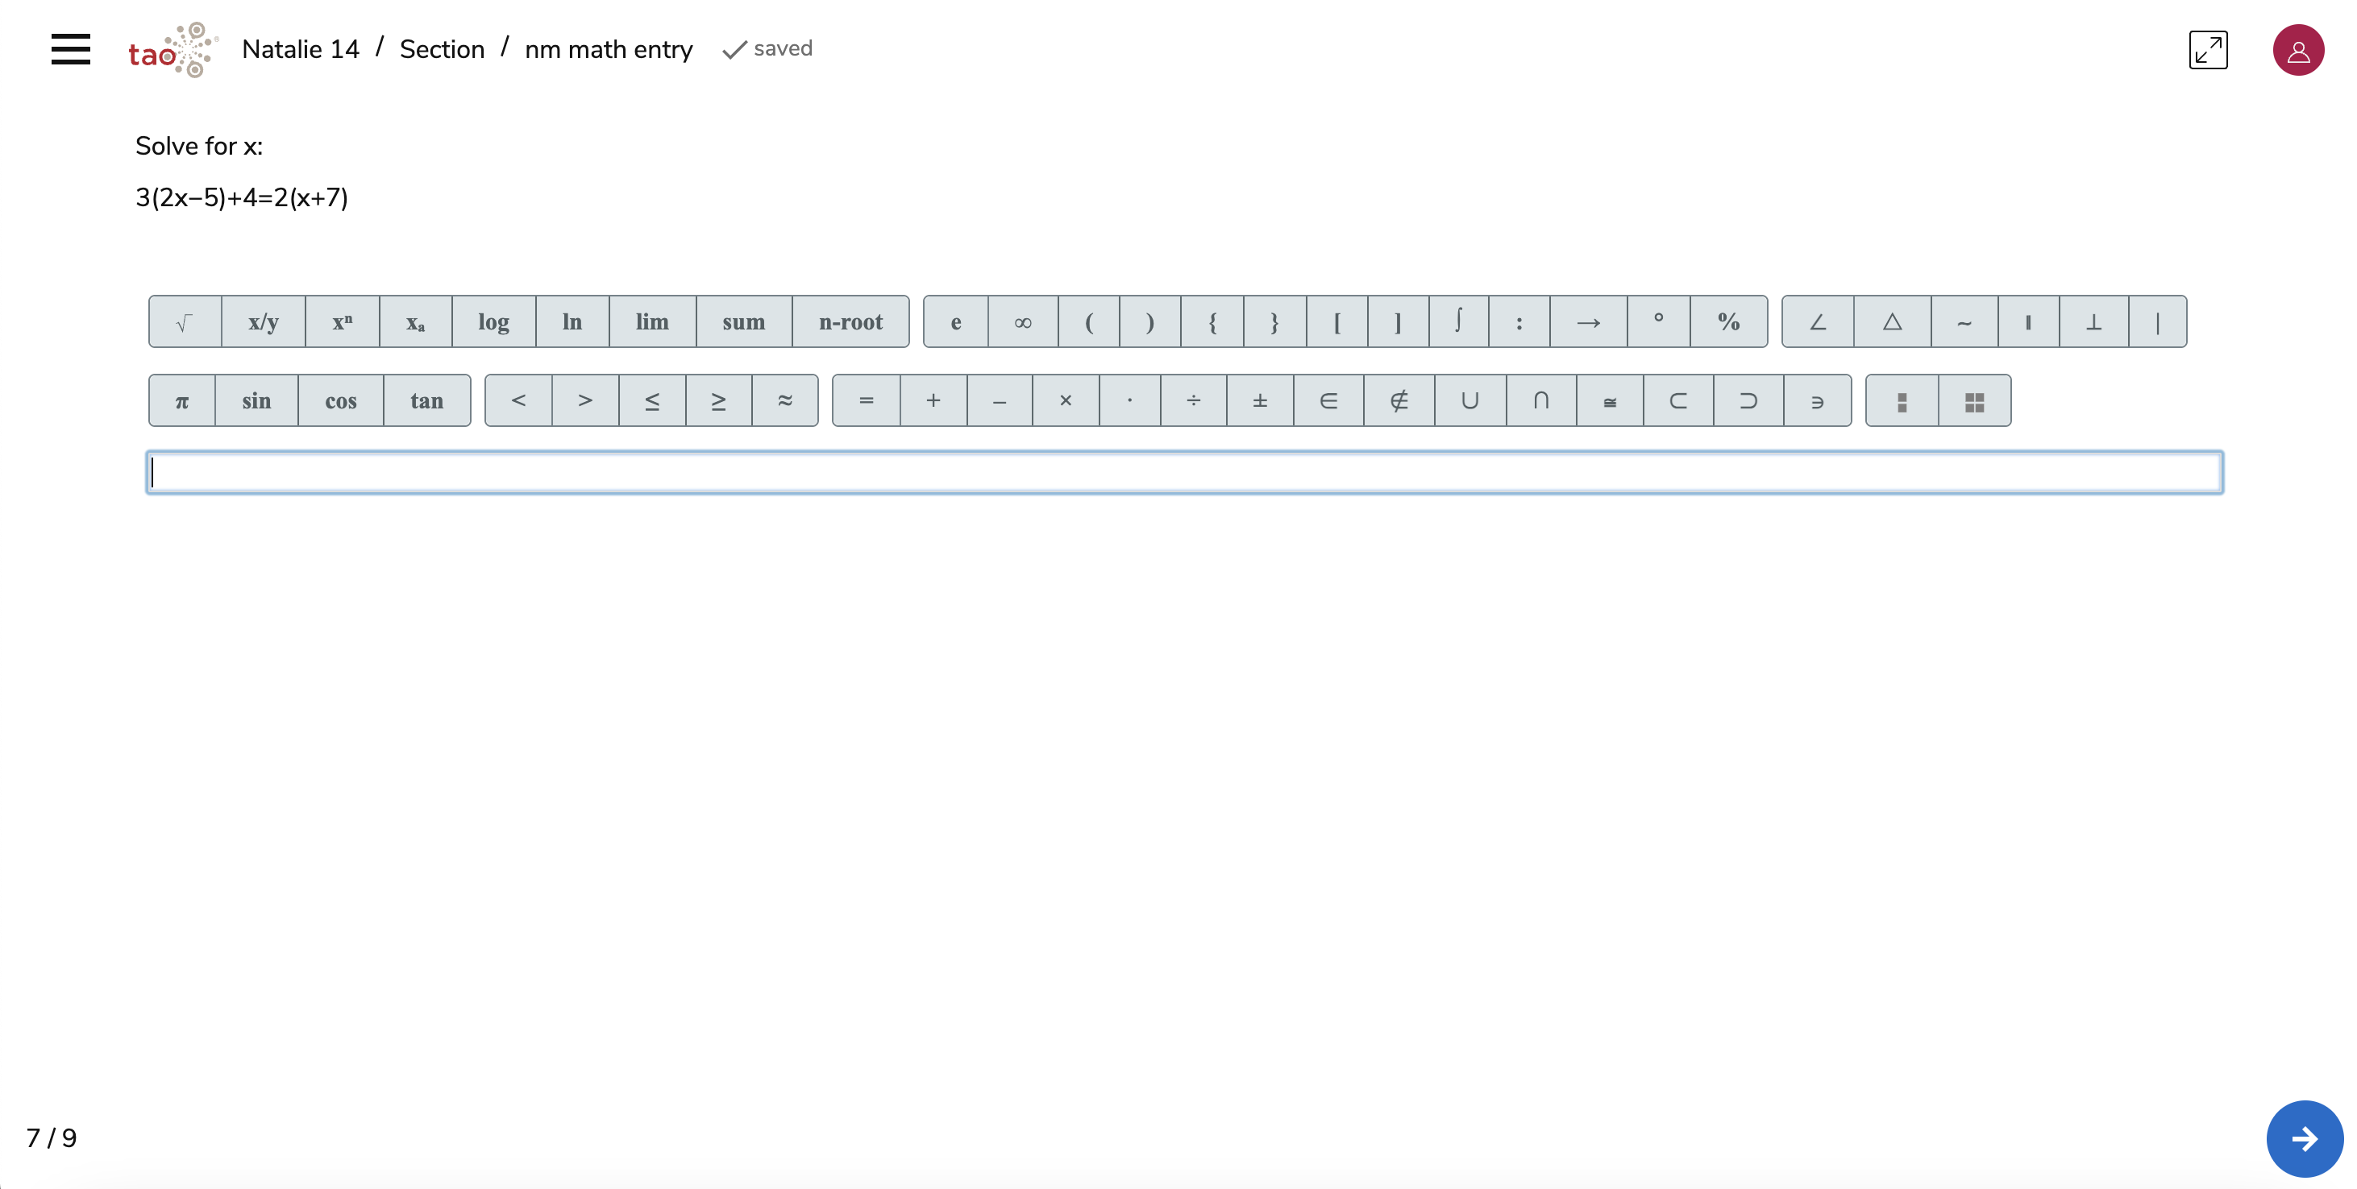Insert the union symbol
The width and height of the screenshot is (2357, 1189).
coord(1469,400)
